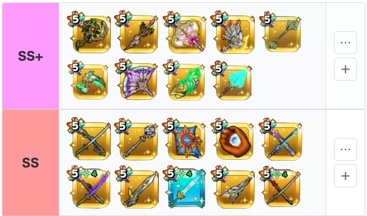Image resolution: width=367 pixels, height=216 pixels.
Task: Add an item to SS tier
Action: point(345,176)
